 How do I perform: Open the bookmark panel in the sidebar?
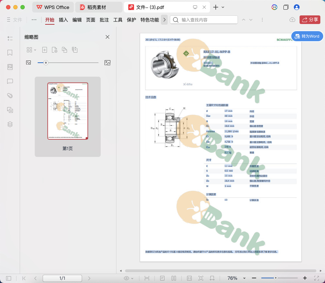pyautogui.click(x=10, y=53)
